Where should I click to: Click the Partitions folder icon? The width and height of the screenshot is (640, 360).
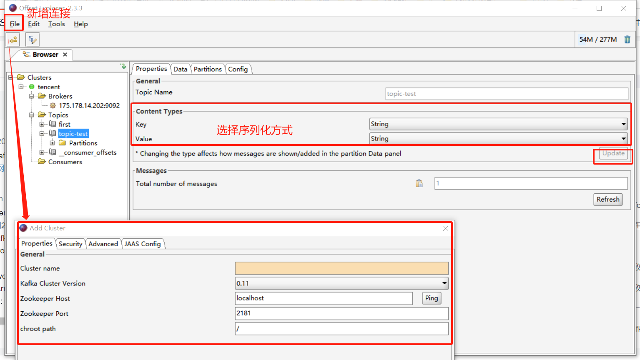(x=63, y=142)
